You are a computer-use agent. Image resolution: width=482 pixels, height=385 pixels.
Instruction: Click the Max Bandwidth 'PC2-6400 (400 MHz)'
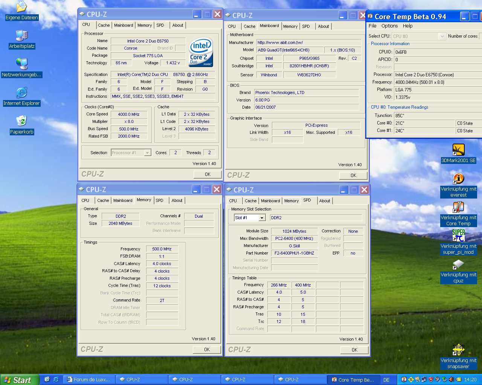coord(294,238)
